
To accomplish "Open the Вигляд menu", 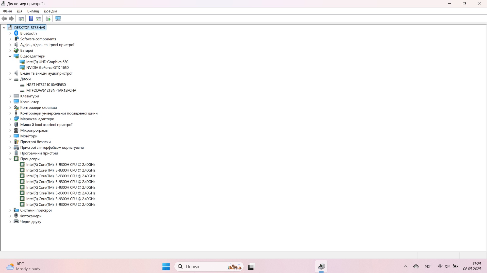I will click(33, 11).
